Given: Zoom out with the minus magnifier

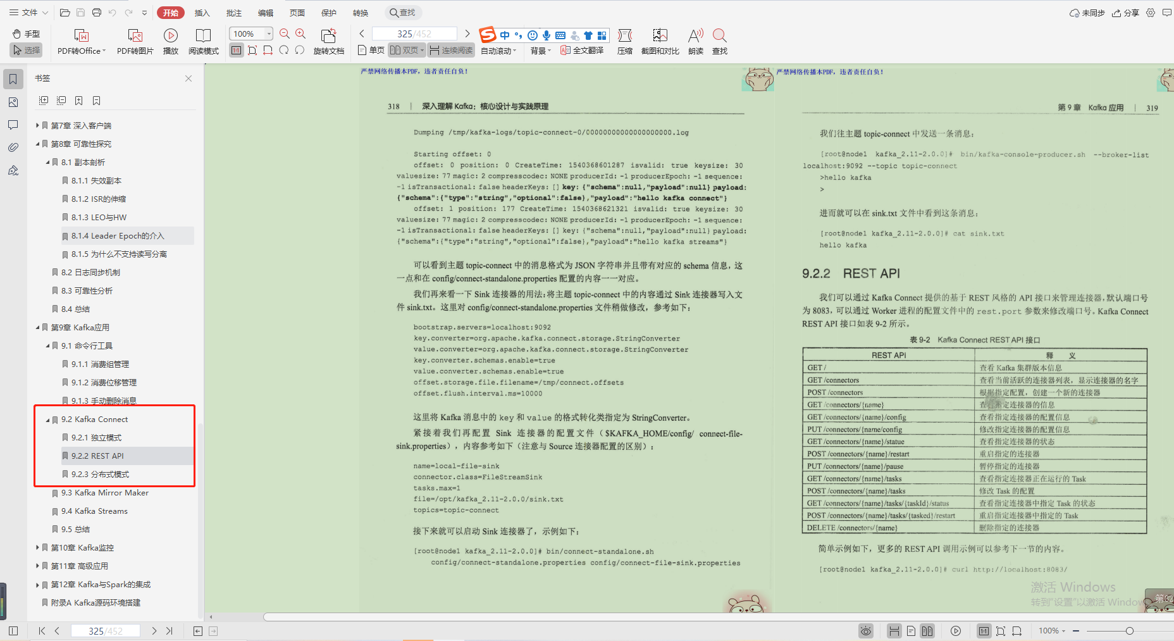Looking at the screenshot, I should pos(285,34).
